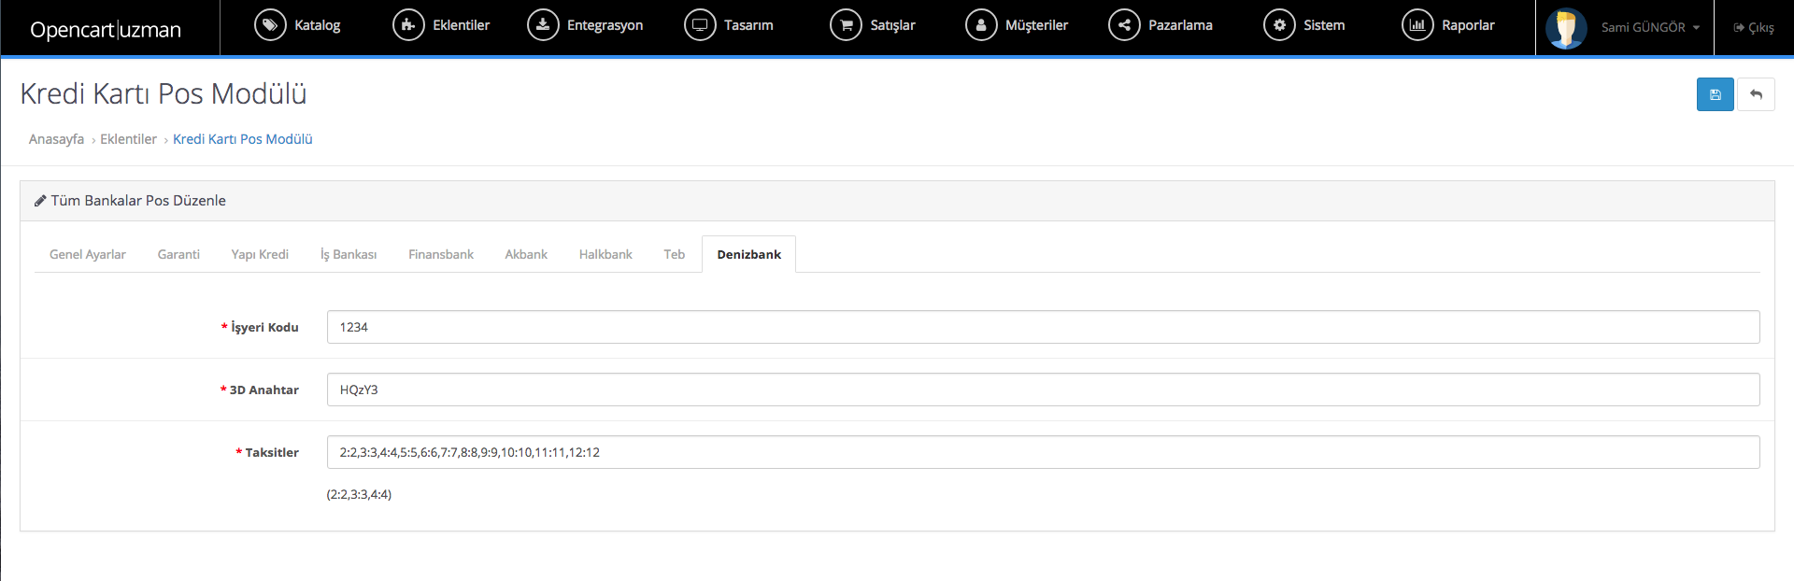Click the Çıkış logout link
Viewport: 1794px width, 581px height.
(1754, 27)
